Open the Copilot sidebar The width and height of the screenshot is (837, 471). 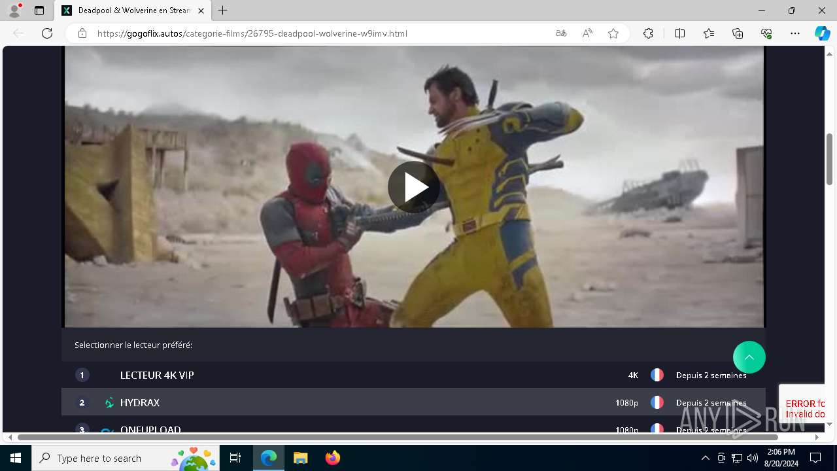coord(822,33)
